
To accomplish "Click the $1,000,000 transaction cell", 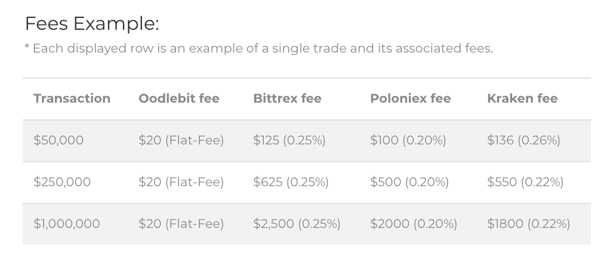I will click(67, 224).
